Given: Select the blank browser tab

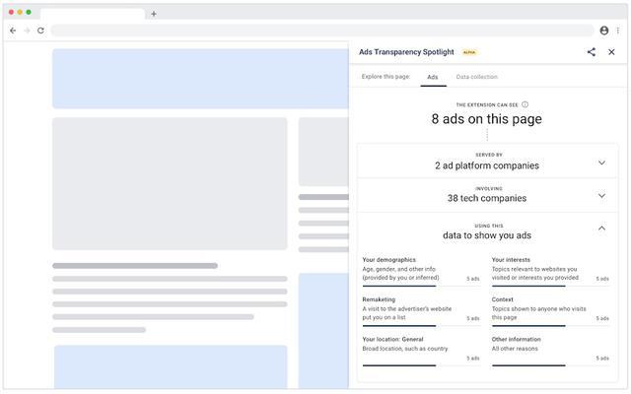Looking at the screenshot, I should click(x=93, y=14).
